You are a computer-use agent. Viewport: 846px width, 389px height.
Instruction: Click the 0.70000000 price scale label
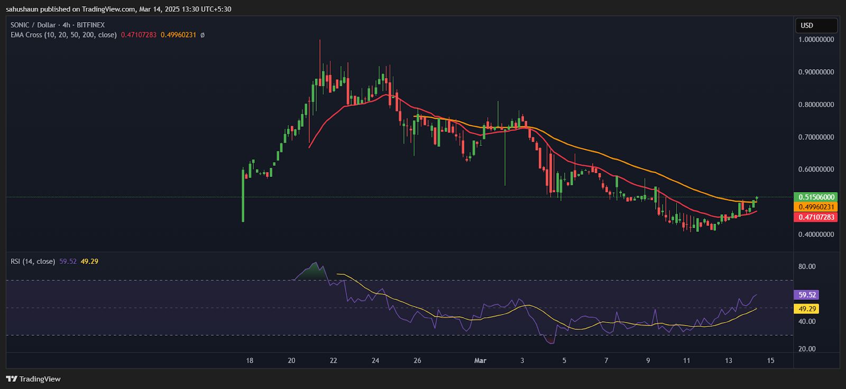point(816,137)
